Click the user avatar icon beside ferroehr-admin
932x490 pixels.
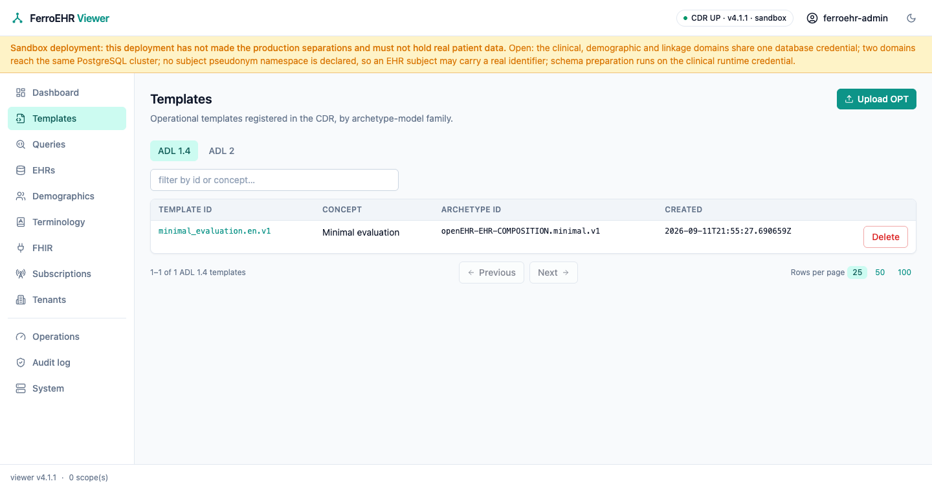[x=812, y=18]
